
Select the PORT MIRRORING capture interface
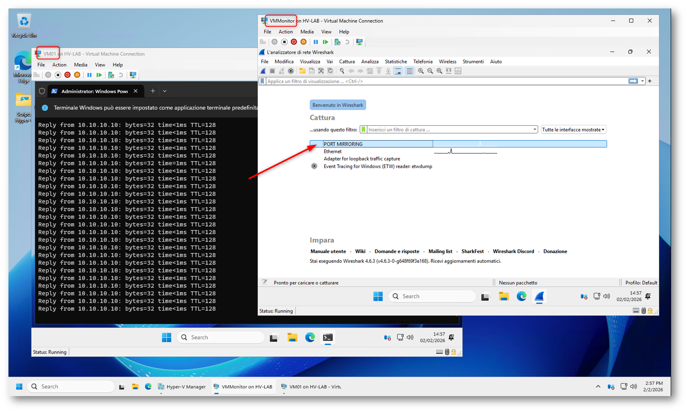[343, 144]
